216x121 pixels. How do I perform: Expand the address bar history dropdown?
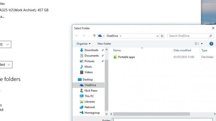click(x=157, y=36)
